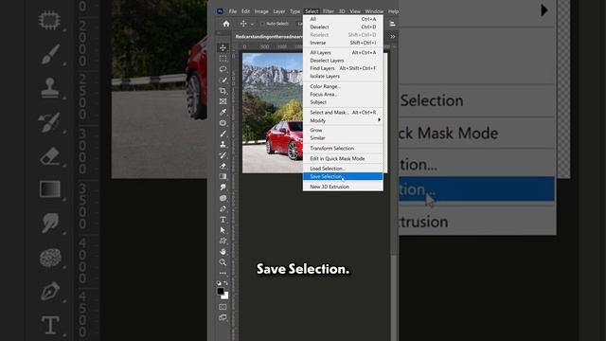This screenshot has height=341, width=606.
Task: Click the Home icon in options bar
Action: coord(226,24)
